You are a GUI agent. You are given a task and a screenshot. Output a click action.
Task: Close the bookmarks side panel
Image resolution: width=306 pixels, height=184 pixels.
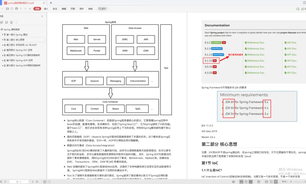42,16
